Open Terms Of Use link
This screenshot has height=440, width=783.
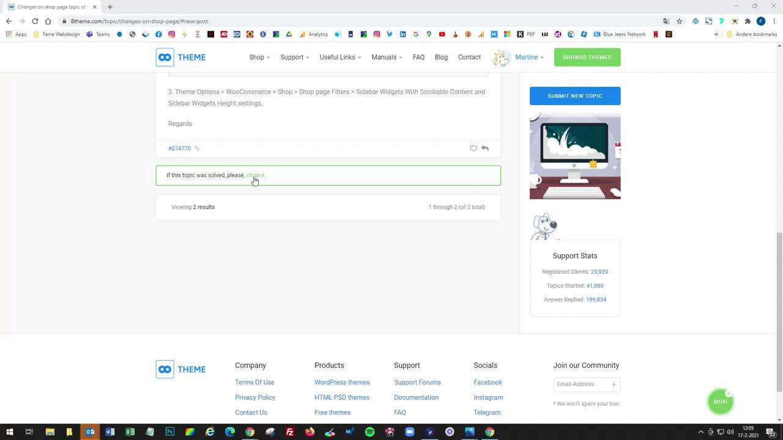[x=254, y=383]
